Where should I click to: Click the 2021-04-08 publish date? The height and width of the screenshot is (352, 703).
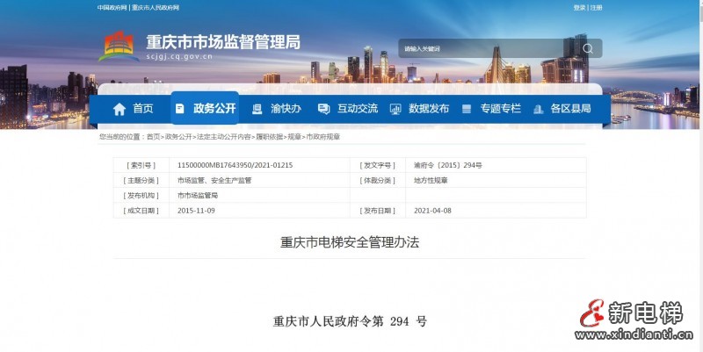pyautogui.click(x=432, y=211)
